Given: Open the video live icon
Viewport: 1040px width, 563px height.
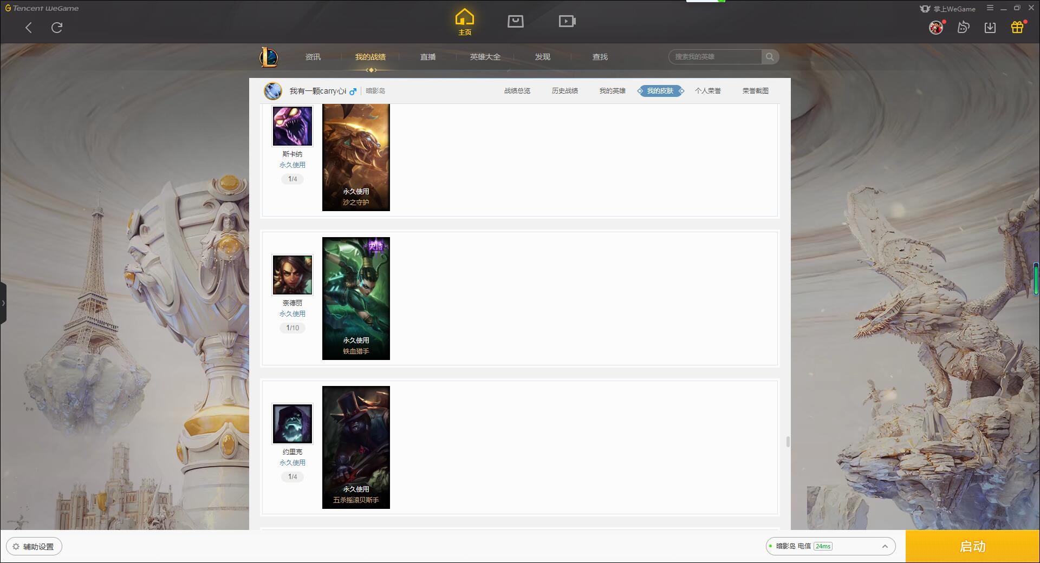Looking at the screenshot, I should pos(567,21).
